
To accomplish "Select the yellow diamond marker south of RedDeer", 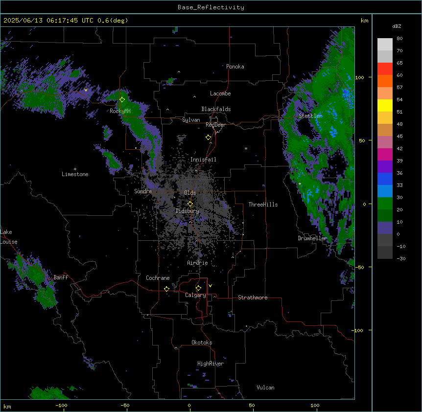I will point(209,137).
